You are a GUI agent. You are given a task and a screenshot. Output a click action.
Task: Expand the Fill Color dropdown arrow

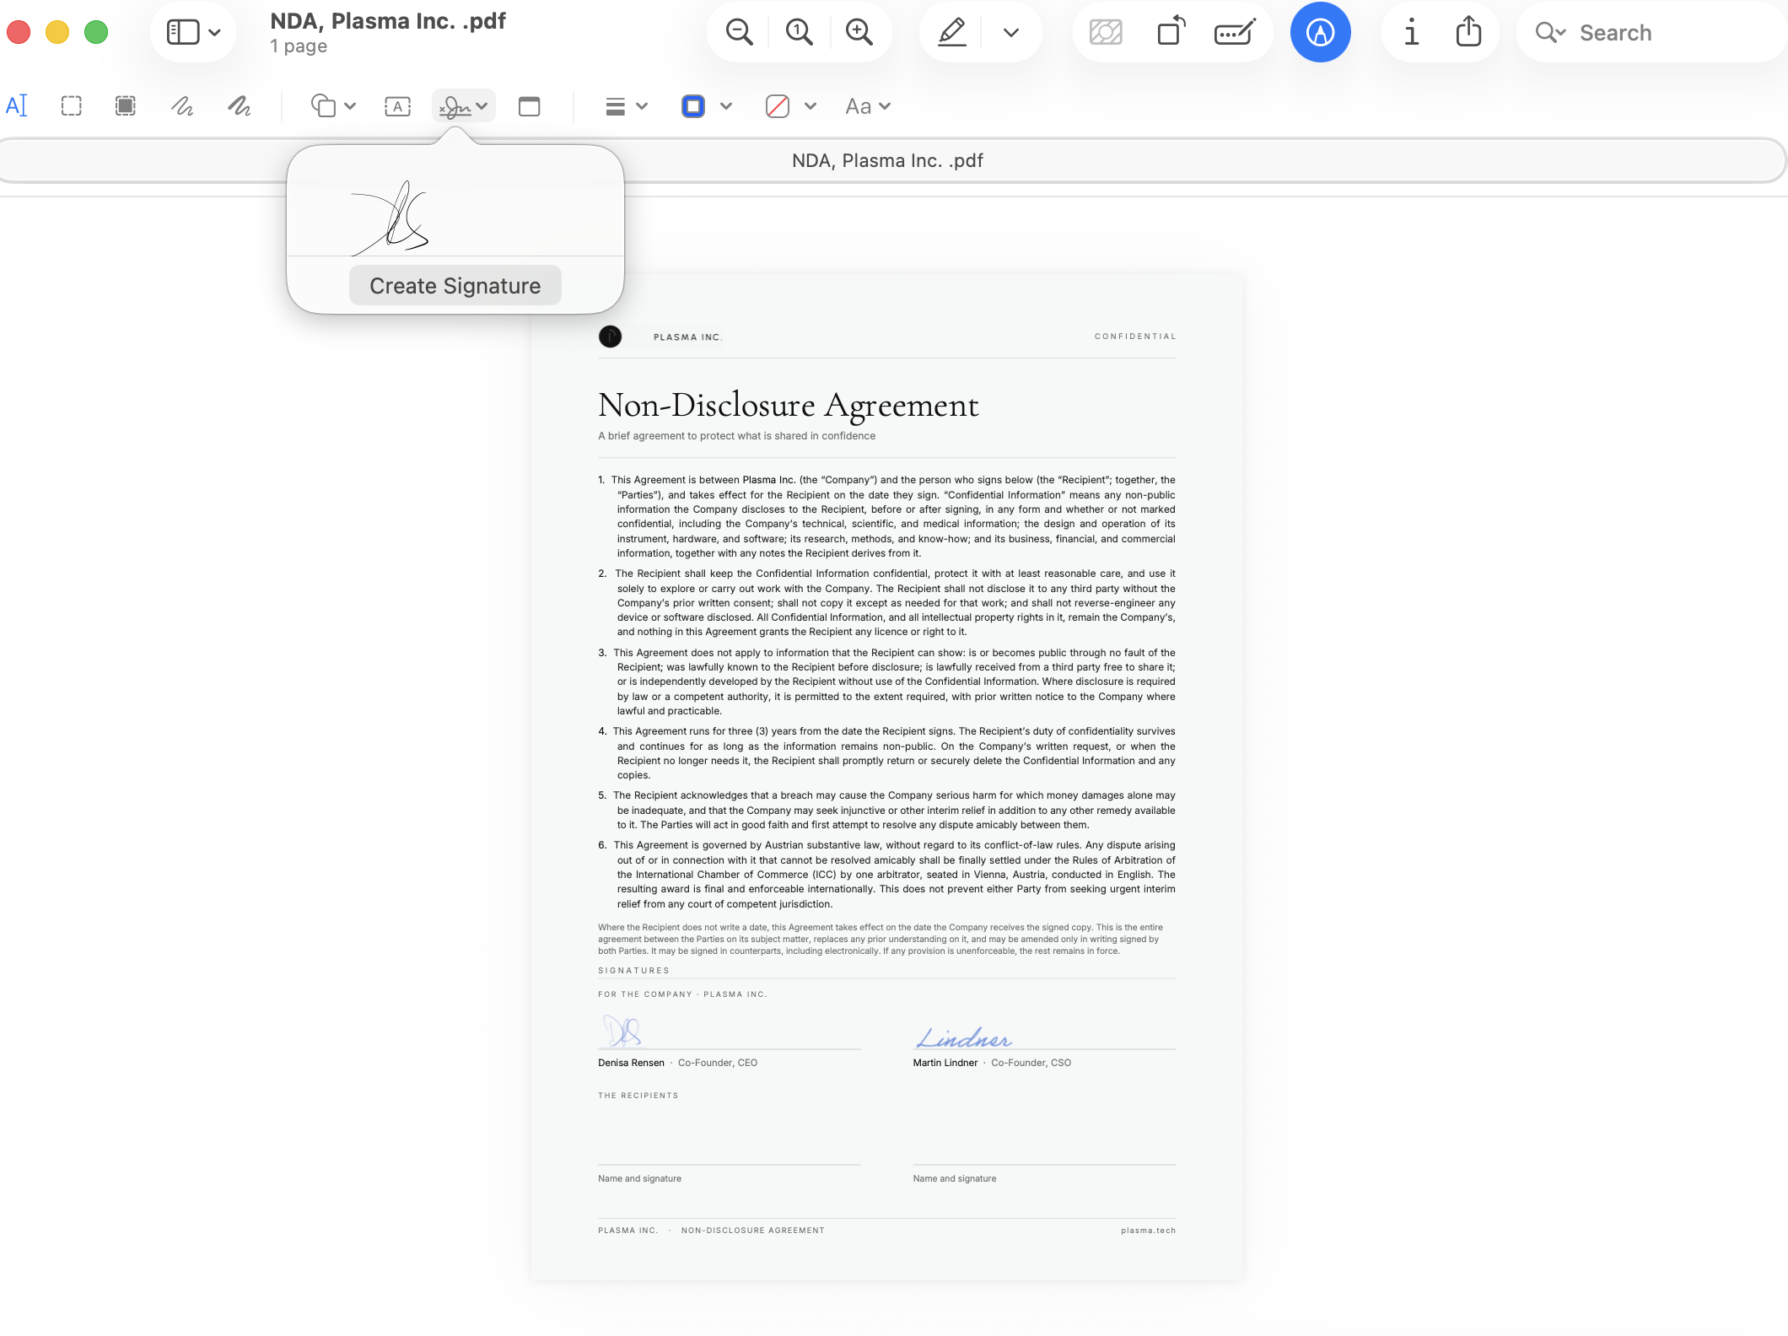pos(811,106)
